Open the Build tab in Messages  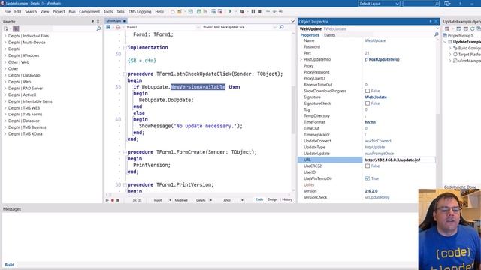click(x=9, y=265)
